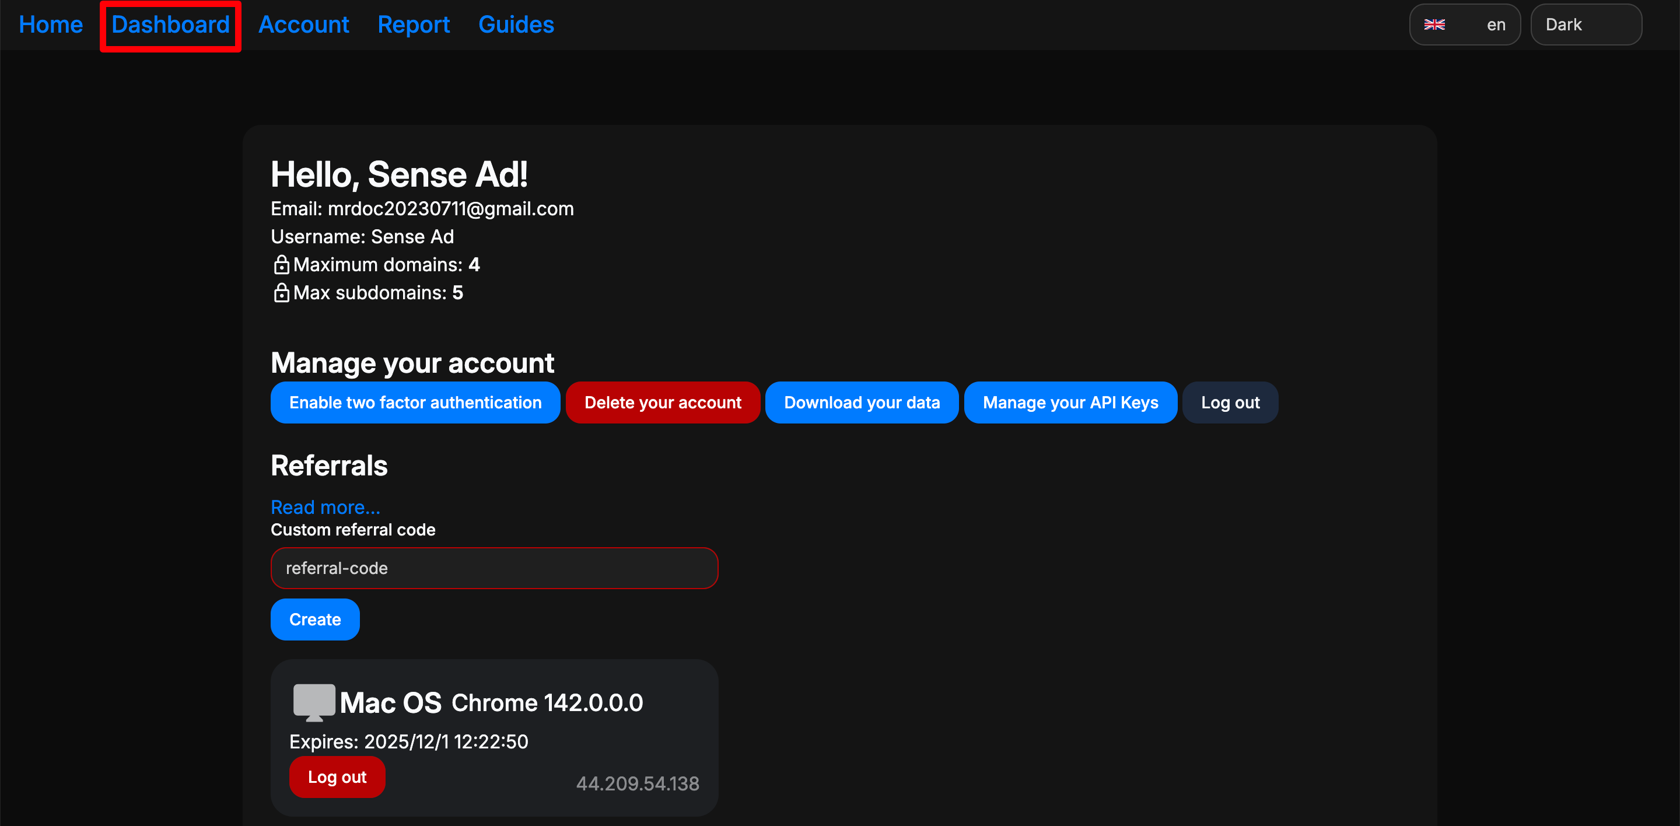Click the UK flag language icon
Image resolution: width=1680 pixels, height=826 pixels.
click(x=1434, y=24)
